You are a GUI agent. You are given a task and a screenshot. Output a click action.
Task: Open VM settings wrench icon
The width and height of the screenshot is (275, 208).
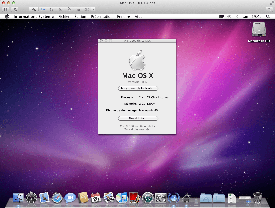(34, 9)
